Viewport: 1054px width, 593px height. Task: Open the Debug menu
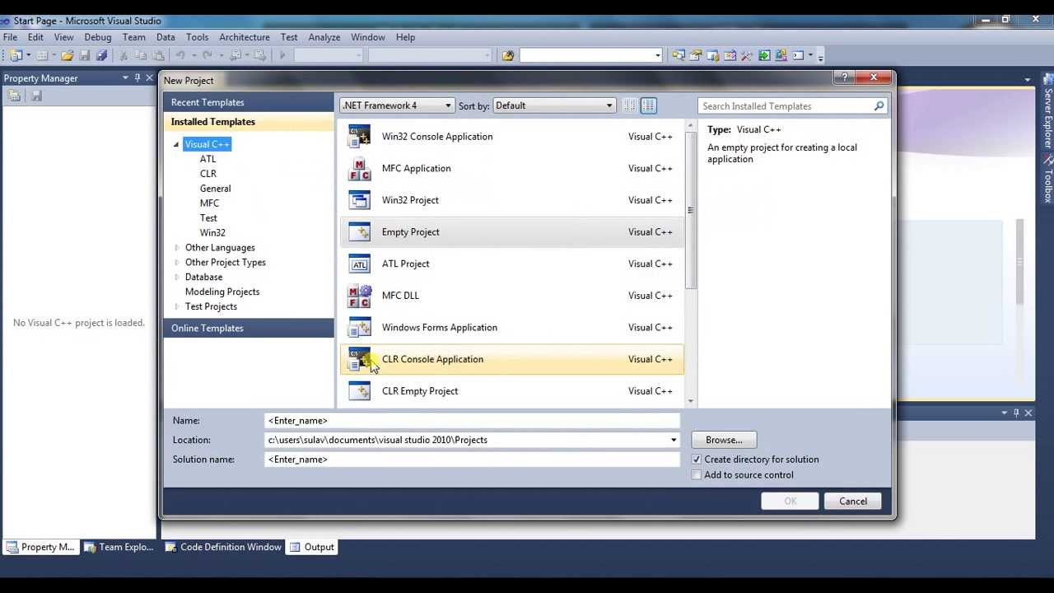pos(97,37)
